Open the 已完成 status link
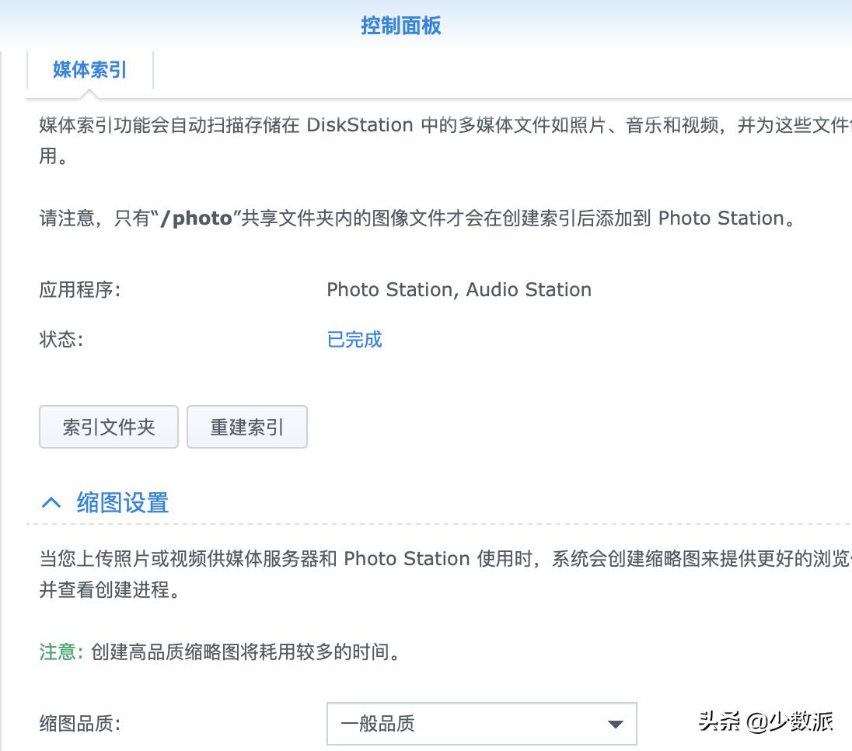The image size is (852, 751). (x=354, y=339)
